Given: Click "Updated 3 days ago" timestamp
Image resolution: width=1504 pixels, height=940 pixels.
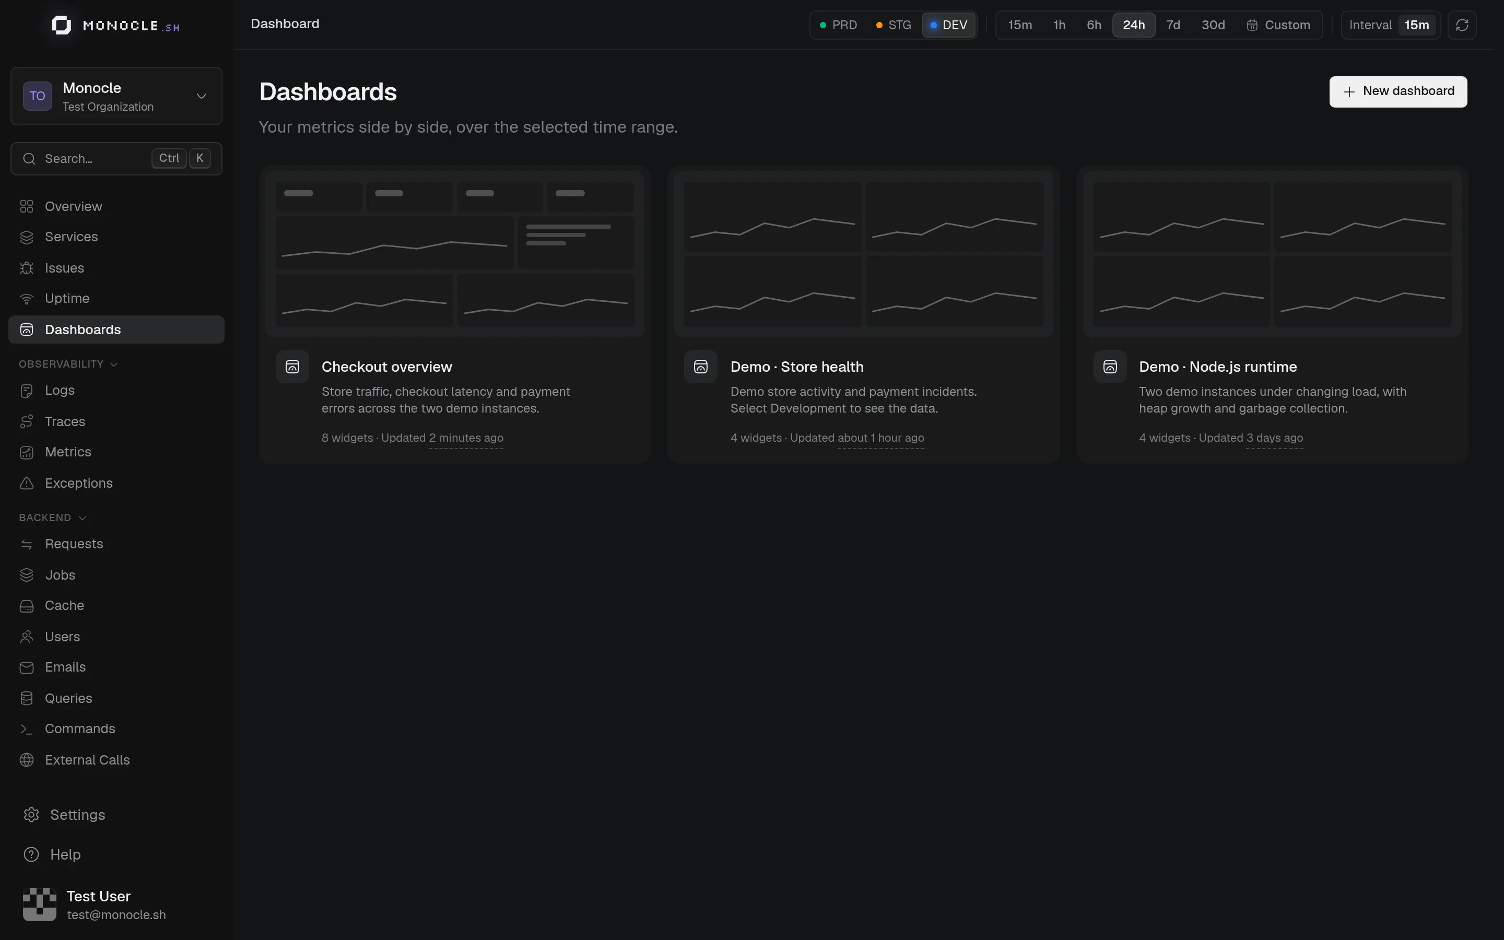Looking at the screenshot, I should 1250,438.
